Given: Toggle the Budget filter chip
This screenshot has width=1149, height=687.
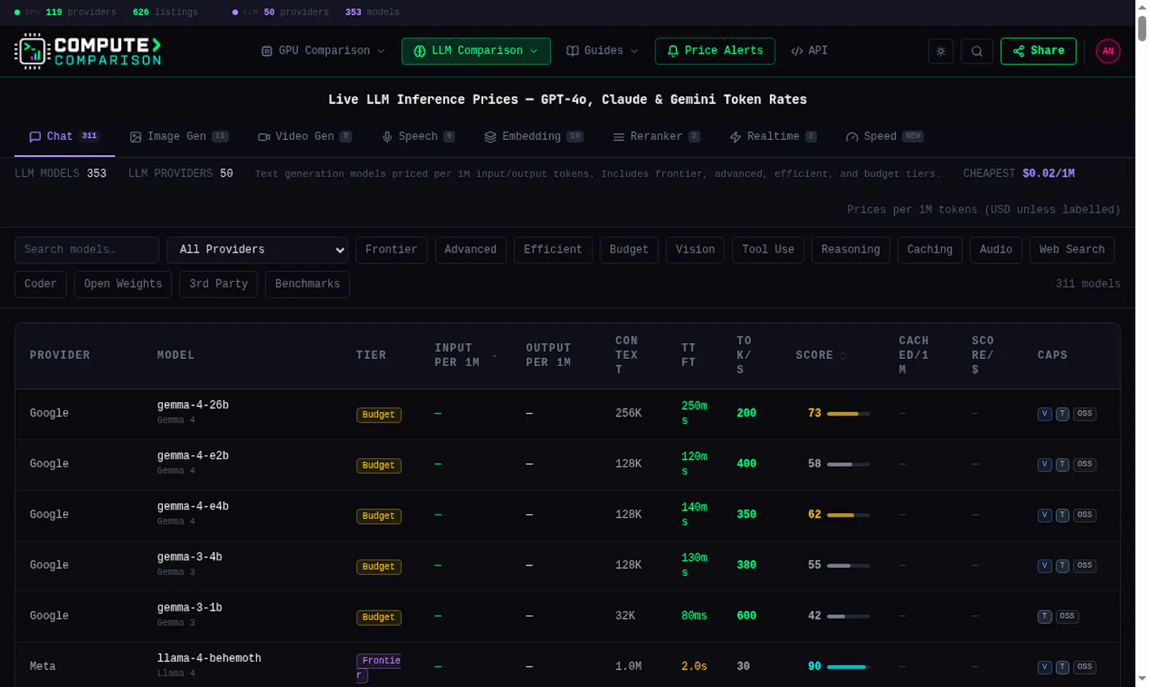Looking at the screenshot, I should pyautogui.click(x=629, y=250).
